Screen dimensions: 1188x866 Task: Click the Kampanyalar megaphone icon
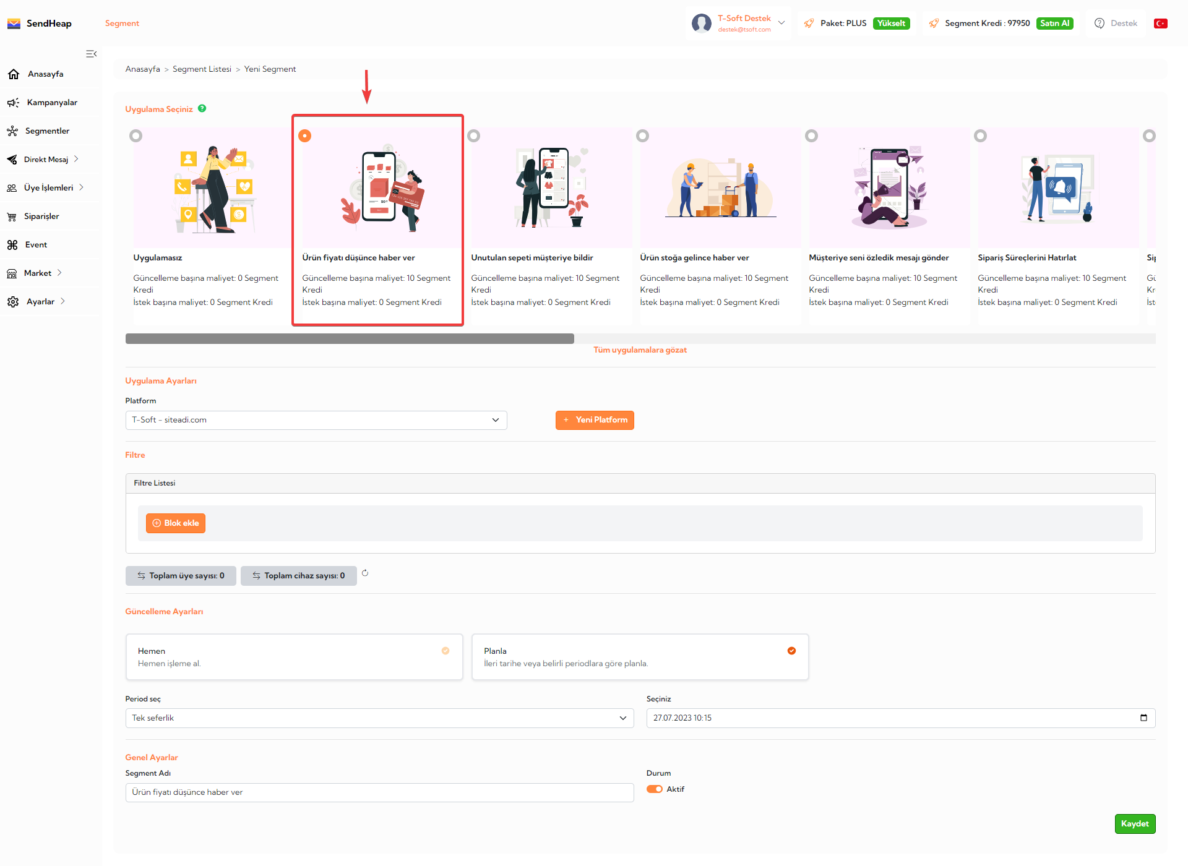[13, 103]
